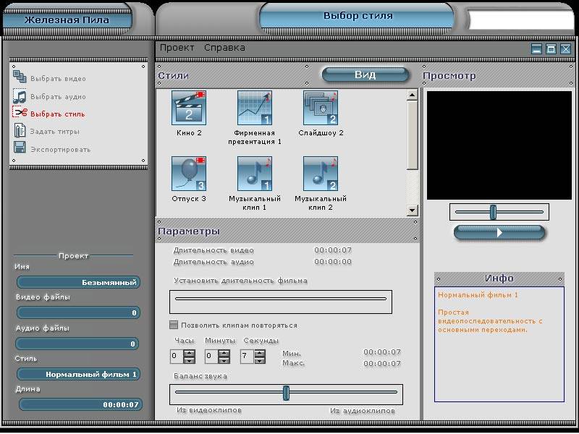This screenshot has height=434, width=579.
Task: Select the Кино 2 style icon
Action: (x=189, y=108)
